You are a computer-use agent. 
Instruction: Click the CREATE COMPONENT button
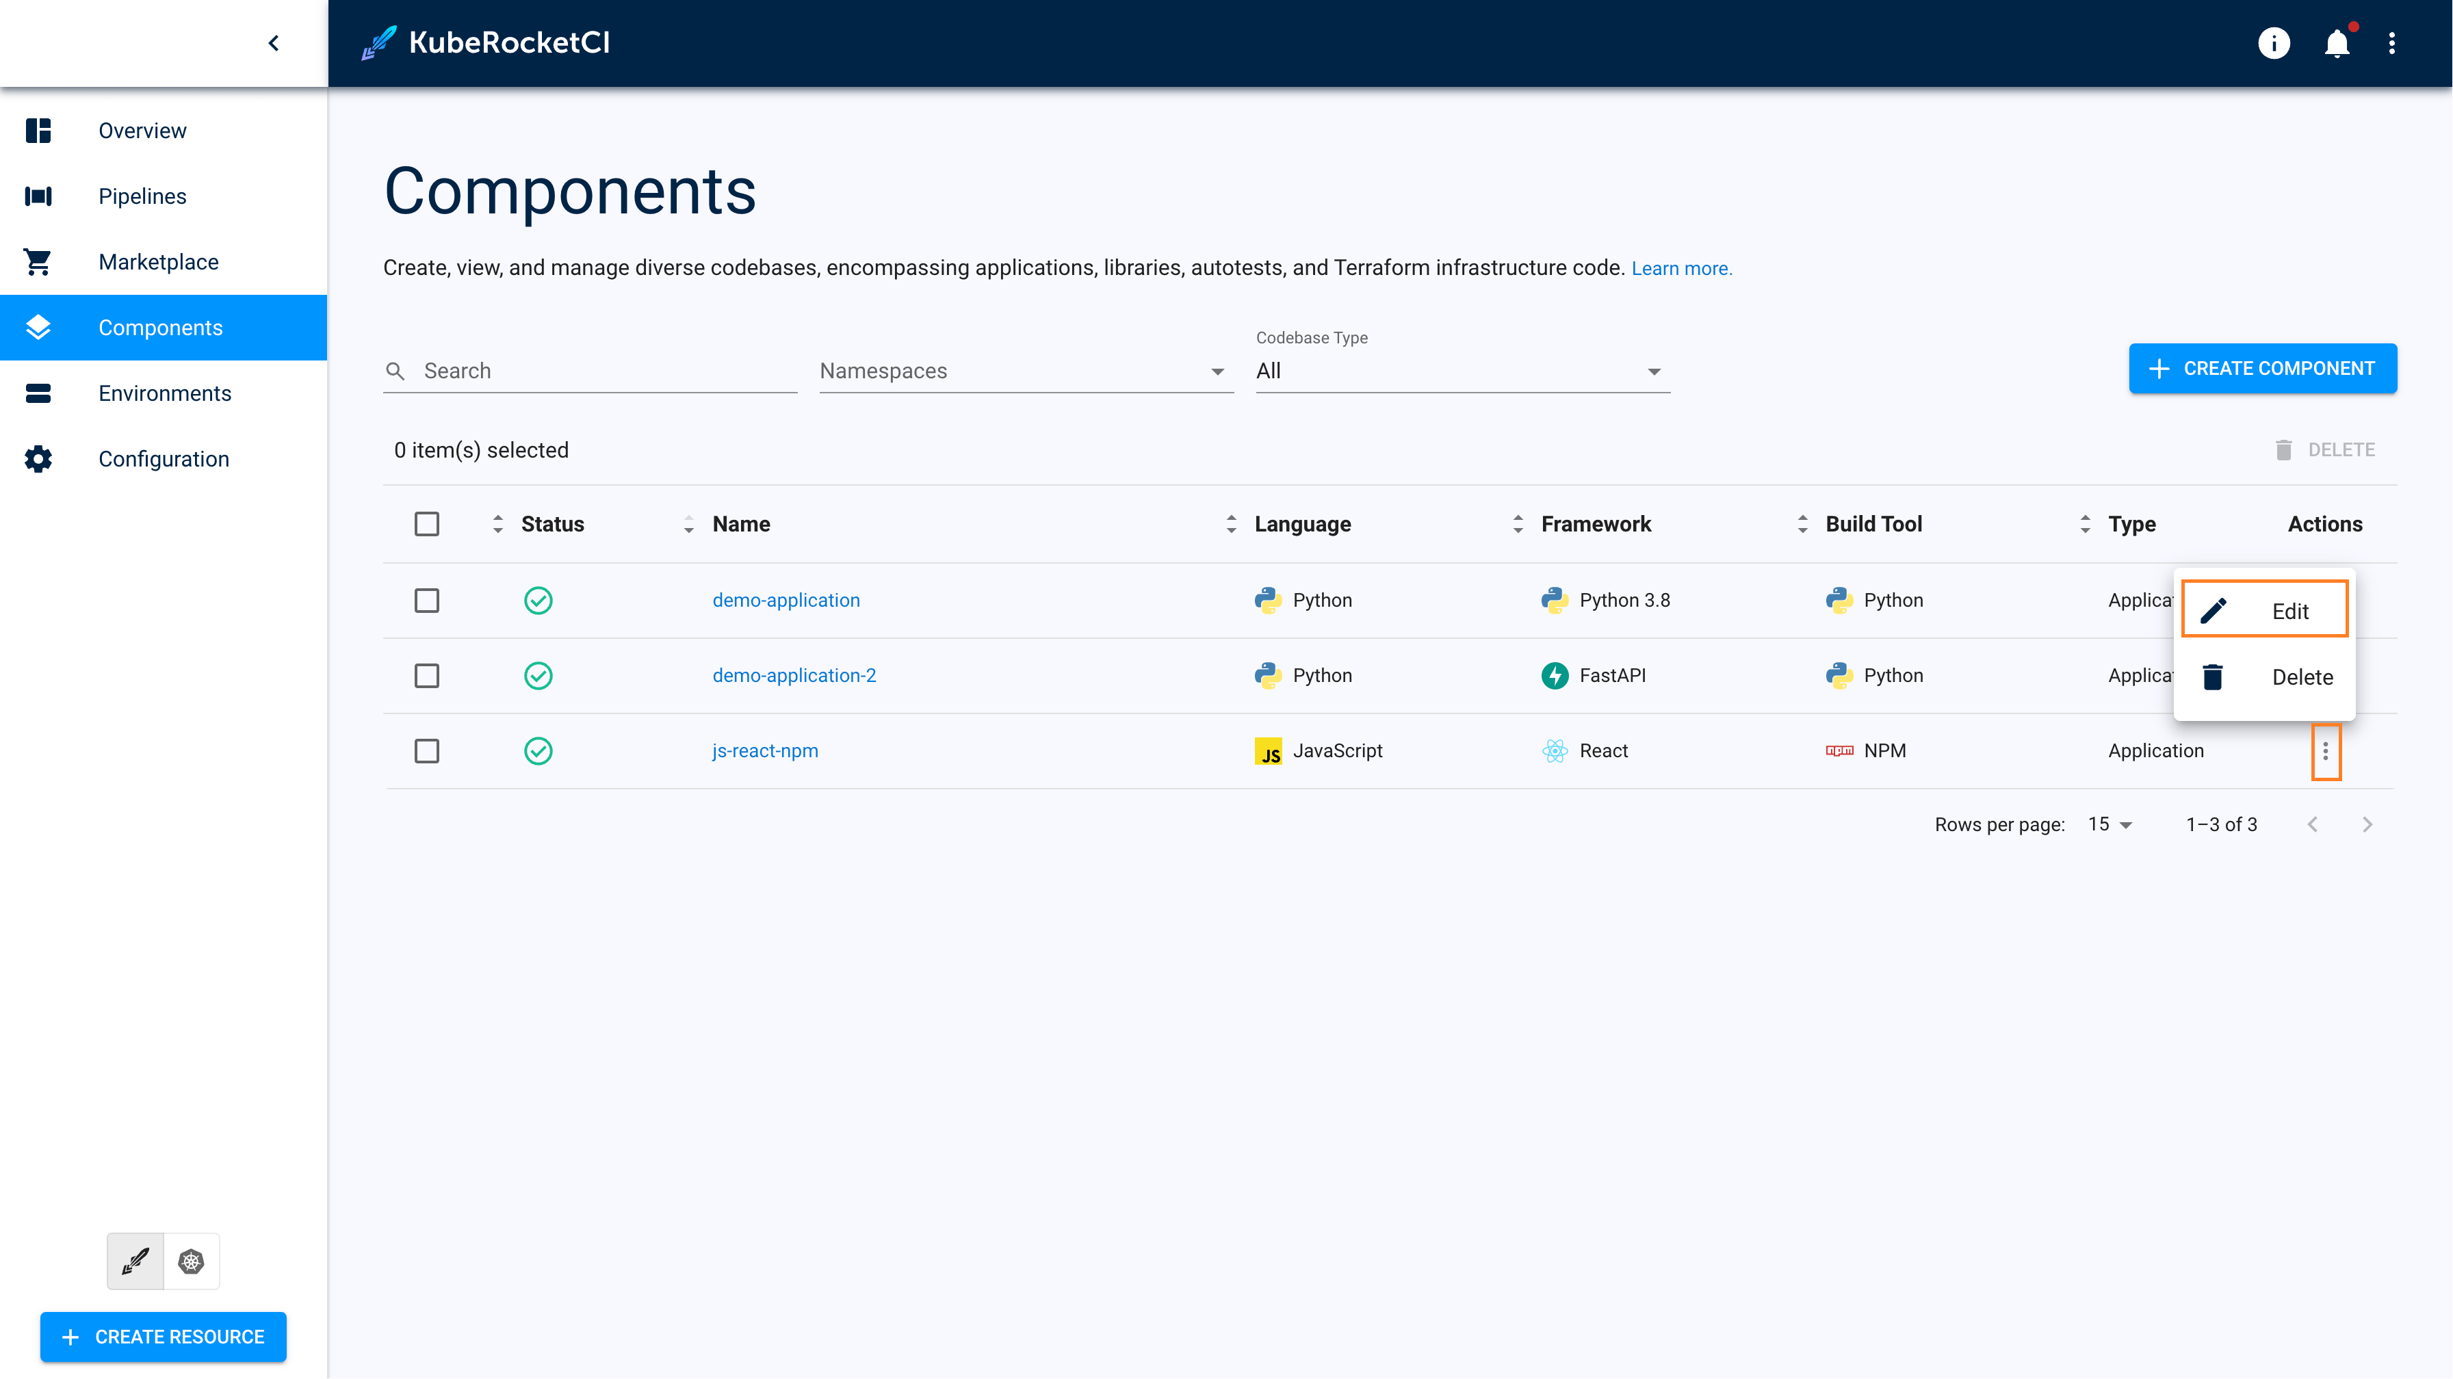point(2264,369)
